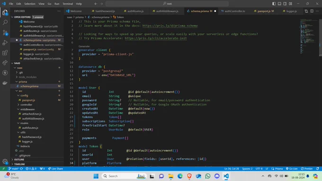Click the Go Live button
Image resolution: width=322 pixels, height=181 pixels.
292,169
